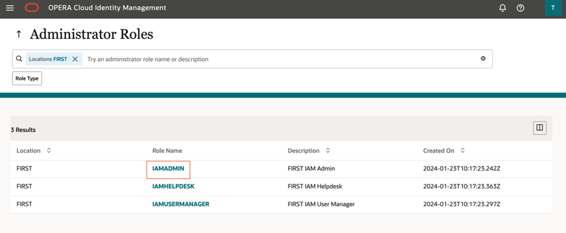Click the Administrator Roles heading
The image size is (566, 233).
pos(92,34)
